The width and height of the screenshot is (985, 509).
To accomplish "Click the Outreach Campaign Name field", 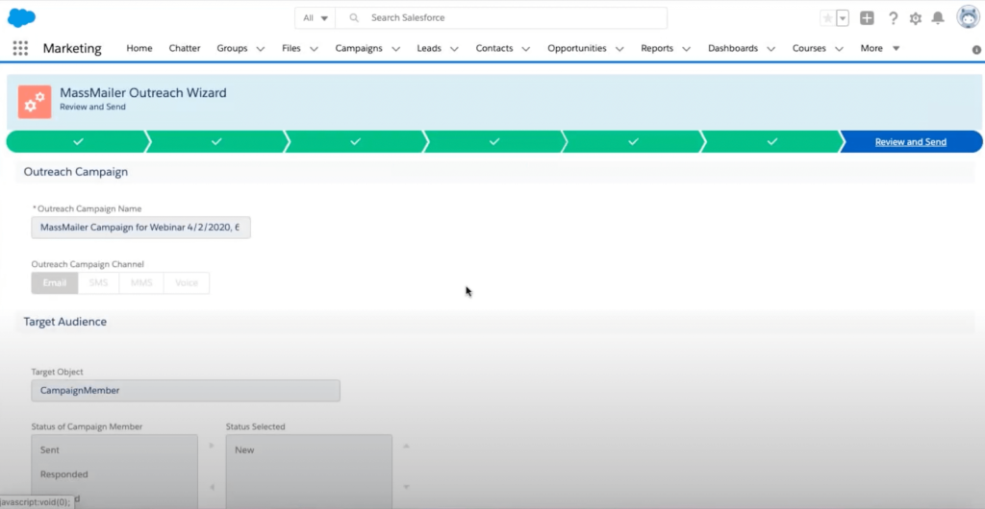I will click(140, 228).
